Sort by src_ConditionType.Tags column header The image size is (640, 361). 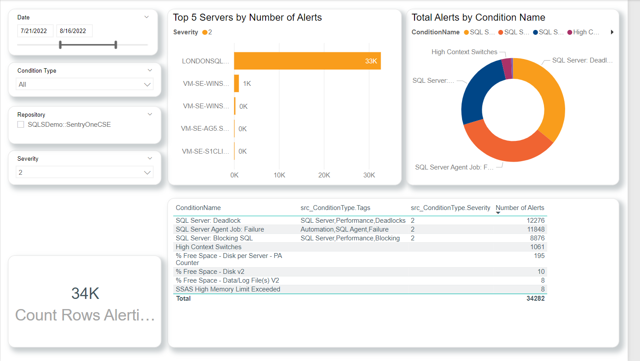[x=336, y=208]
